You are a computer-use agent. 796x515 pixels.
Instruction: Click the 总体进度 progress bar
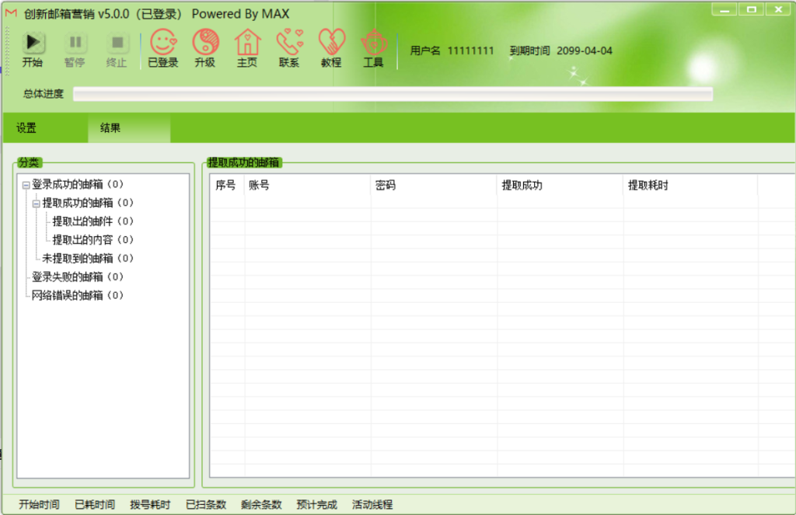[x=393, y=94]
